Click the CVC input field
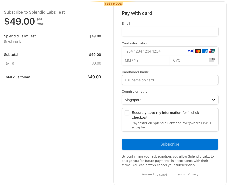 click(189, 60)
